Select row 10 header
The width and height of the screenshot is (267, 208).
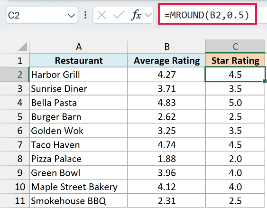coord(15,187)
